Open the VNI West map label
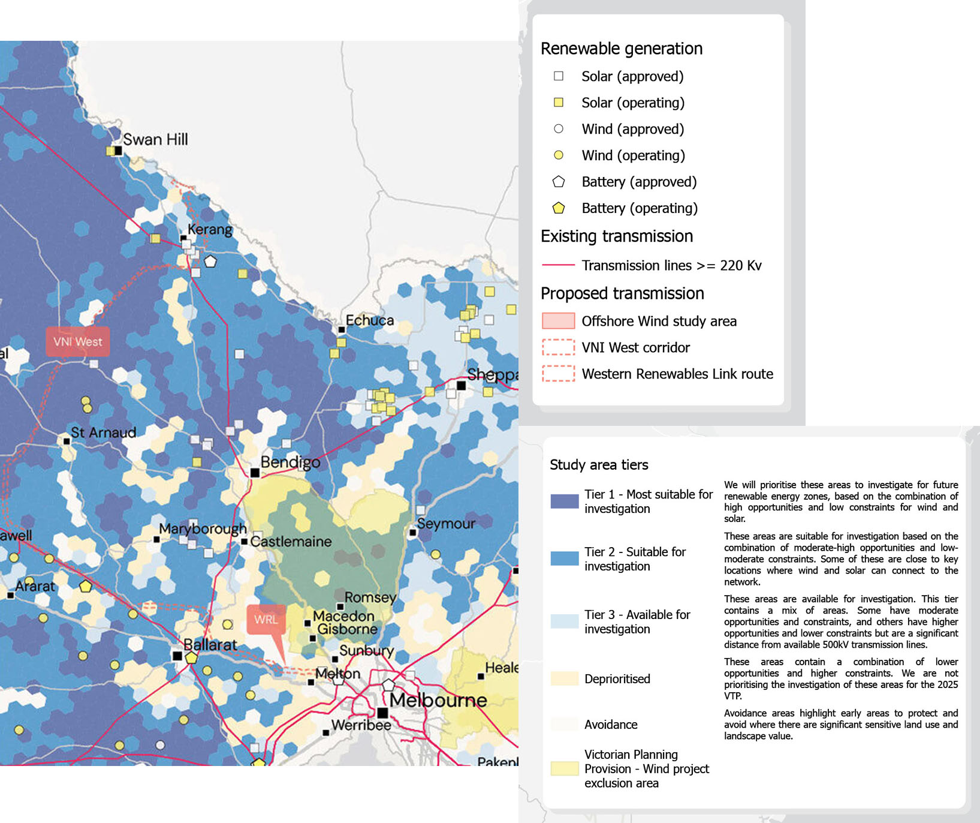The width and height of the screenshot is (980, 823). point(78,342)
